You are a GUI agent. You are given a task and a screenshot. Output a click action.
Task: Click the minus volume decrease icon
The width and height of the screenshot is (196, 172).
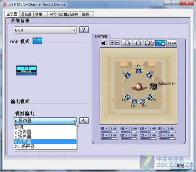tap(118, 43)
